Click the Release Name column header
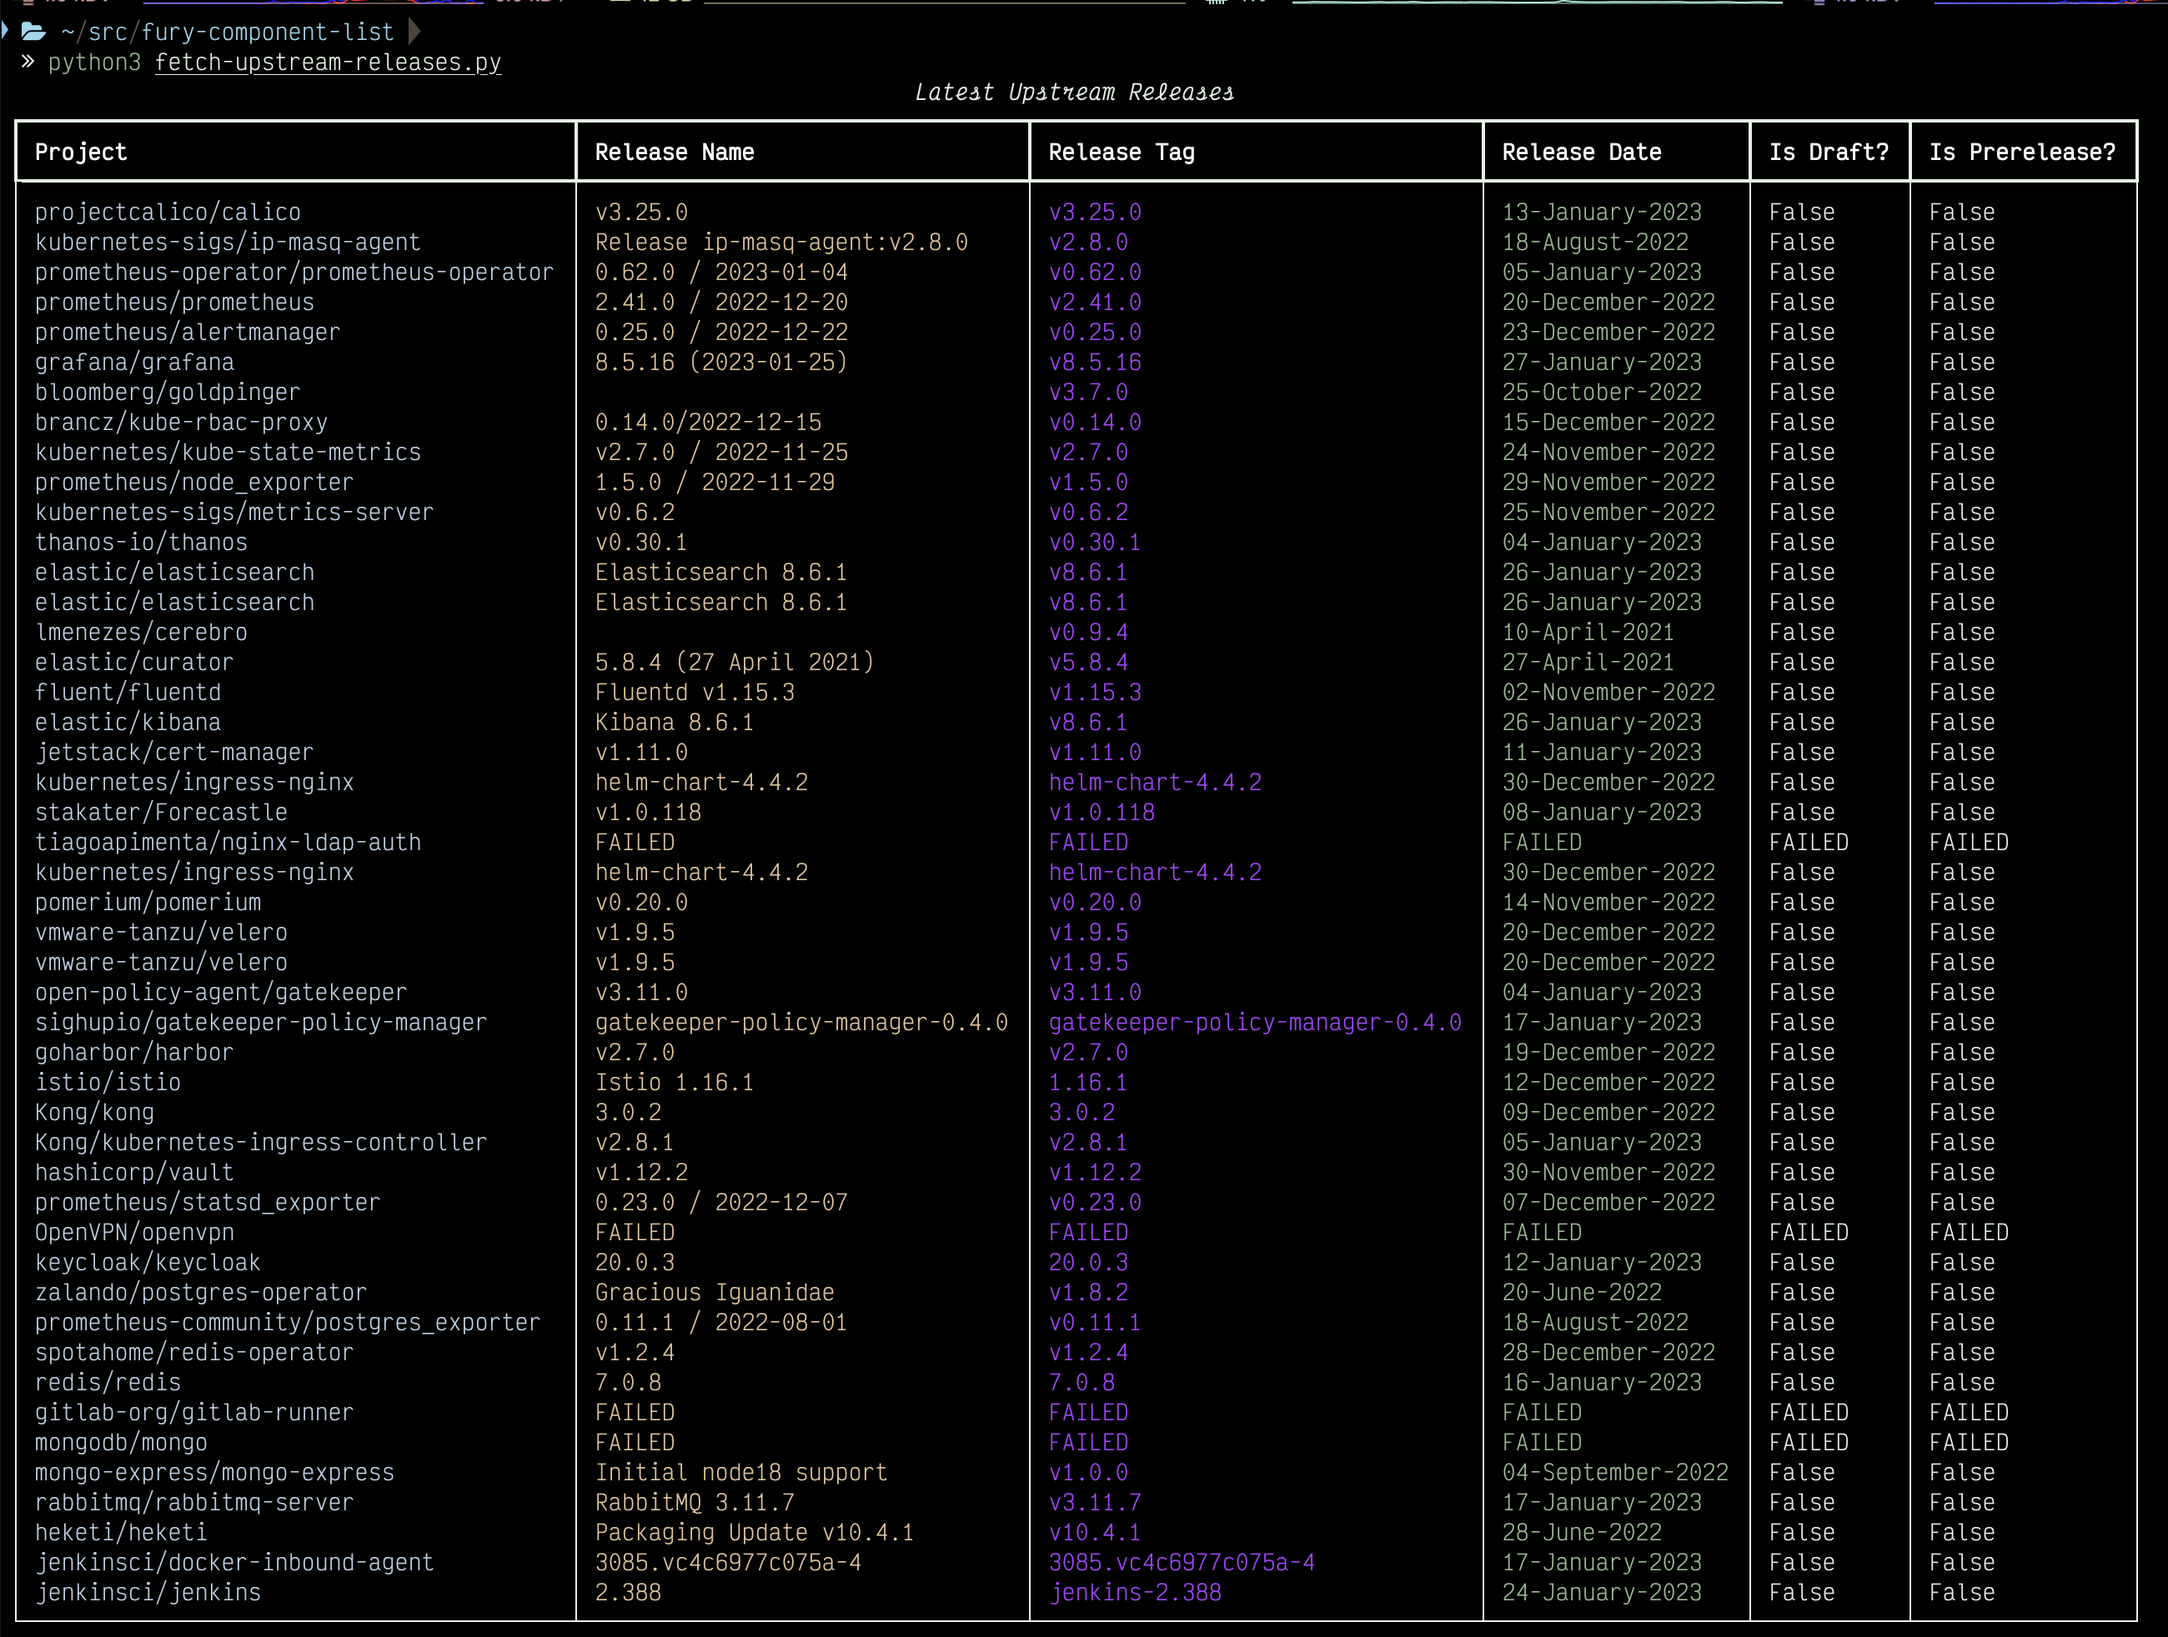The width and height of the screenshot is (2168, 1637). coord(675,152)
